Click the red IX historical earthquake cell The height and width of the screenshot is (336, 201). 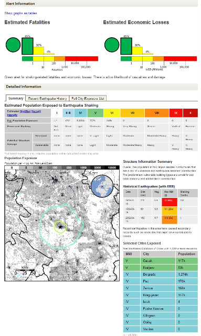(x=170, y=202)
